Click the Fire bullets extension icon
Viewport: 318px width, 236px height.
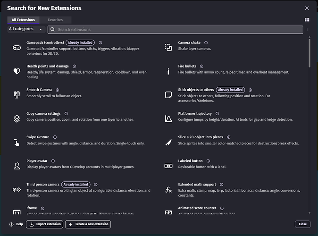[168, 71]
